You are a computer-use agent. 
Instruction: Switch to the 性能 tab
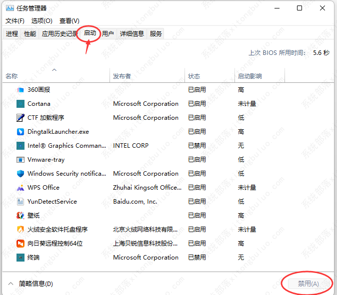point(30,34)
